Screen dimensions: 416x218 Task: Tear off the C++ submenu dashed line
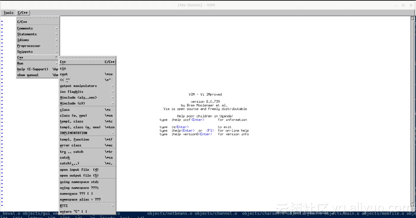click(88, 58)
